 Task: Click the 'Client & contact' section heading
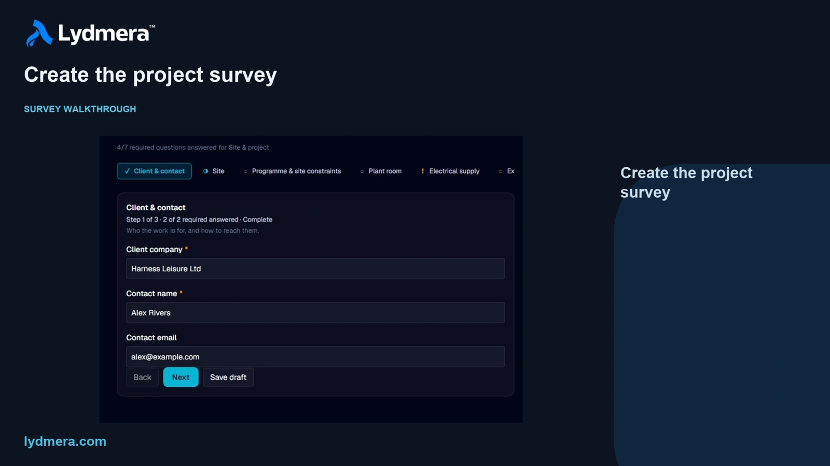pos(156,208)
